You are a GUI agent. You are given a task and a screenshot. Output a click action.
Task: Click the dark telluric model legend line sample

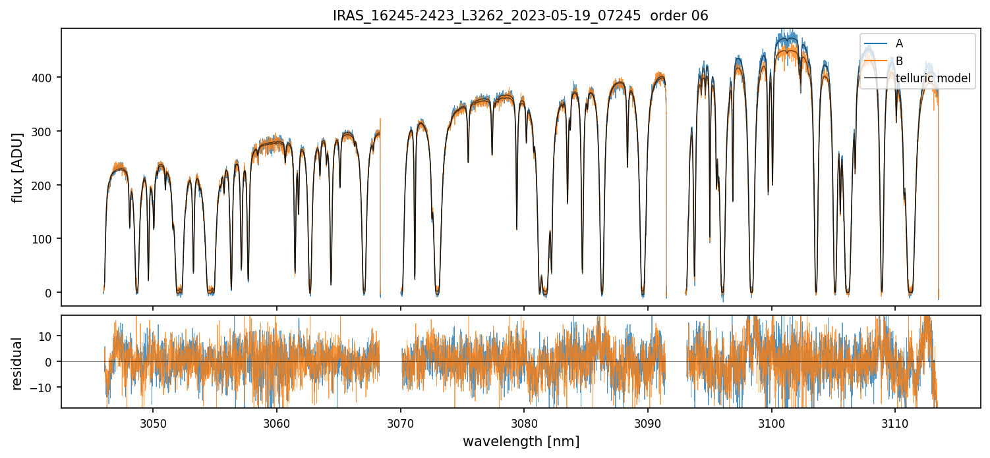pos(876,79)
